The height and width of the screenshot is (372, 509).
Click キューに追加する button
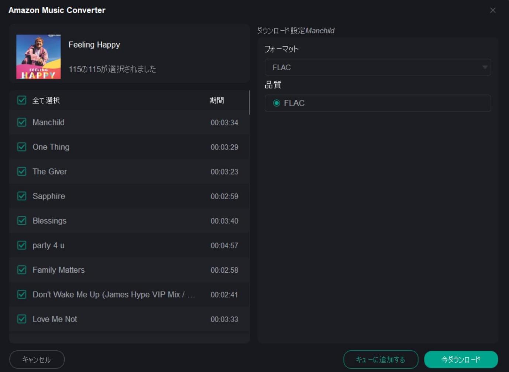point(381,359)
